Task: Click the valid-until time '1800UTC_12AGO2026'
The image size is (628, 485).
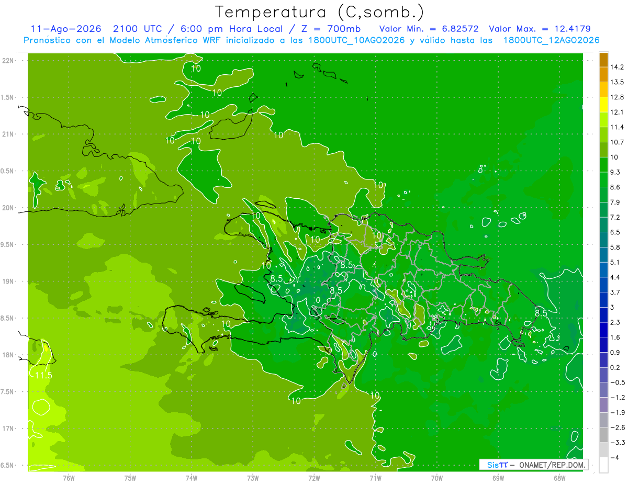Action: (x=551, y=40)
